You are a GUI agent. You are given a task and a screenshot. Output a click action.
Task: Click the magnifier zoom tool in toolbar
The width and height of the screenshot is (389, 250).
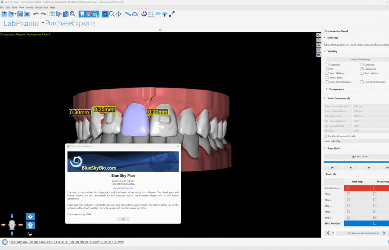112,14
